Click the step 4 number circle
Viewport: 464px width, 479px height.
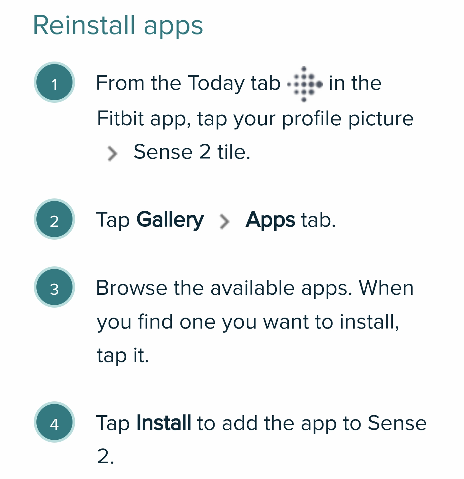(54, 422)
